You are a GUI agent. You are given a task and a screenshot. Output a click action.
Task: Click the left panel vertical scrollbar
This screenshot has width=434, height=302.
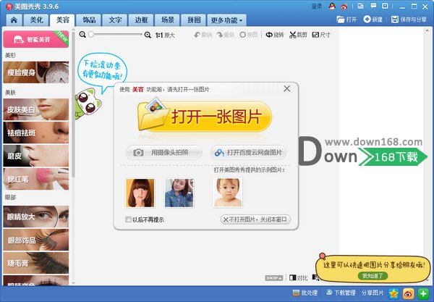(x=73, y=104)
